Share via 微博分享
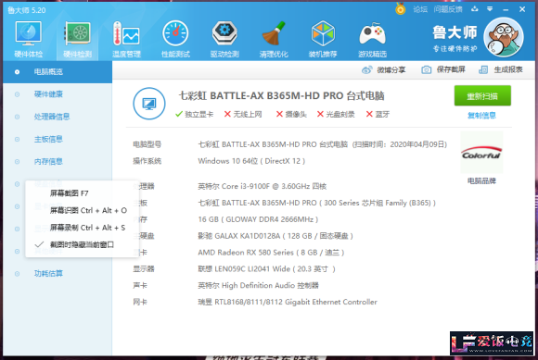The image size is (538, 360). [x=384, y=69]
